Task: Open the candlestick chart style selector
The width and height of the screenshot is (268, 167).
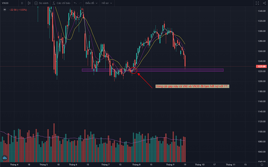Action: pos(30,3)
